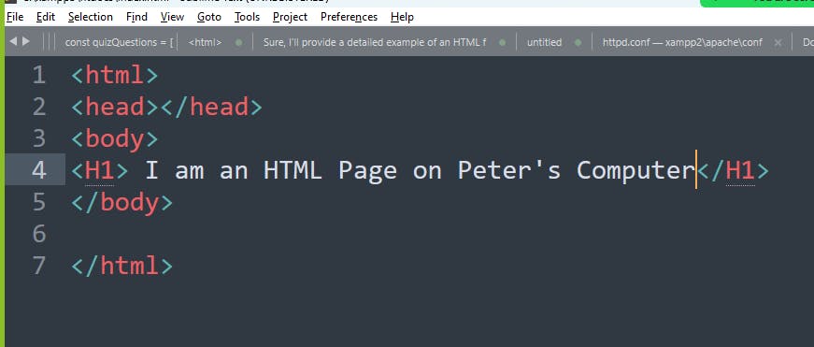The width and height of the screenshot is (814, 347).
Task: Switch to the 'const quizQuestions = [' tab
Action: (119, 43)
